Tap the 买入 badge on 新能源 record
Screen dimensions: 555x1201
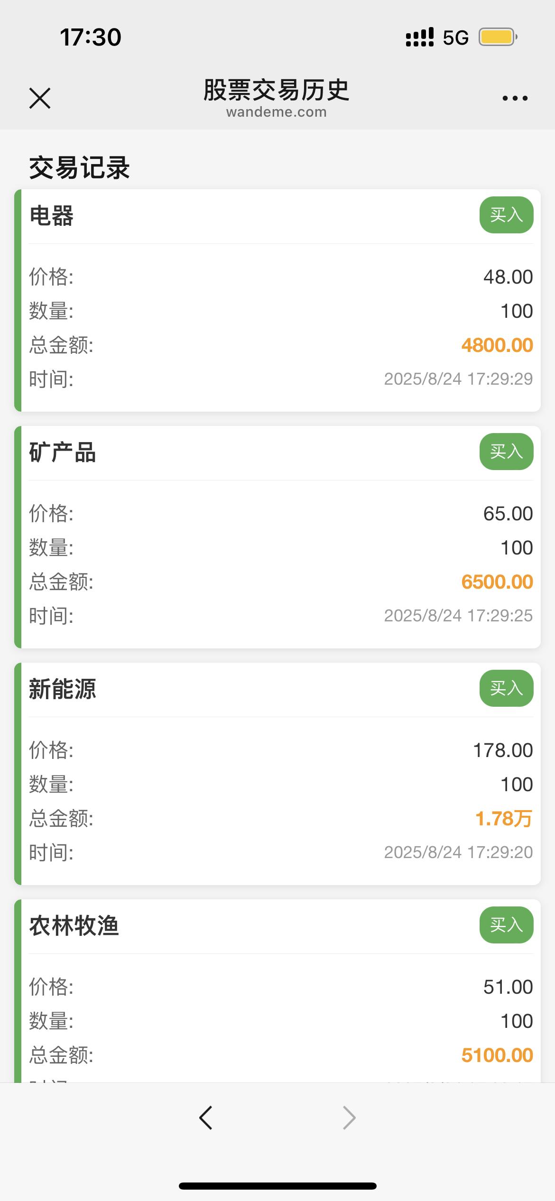pyautogui.click(x=506, y=688)
